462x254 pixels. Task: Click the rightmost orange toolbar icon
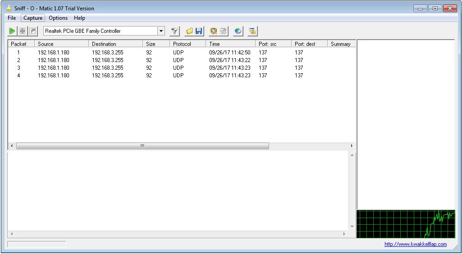pos(252,31)
